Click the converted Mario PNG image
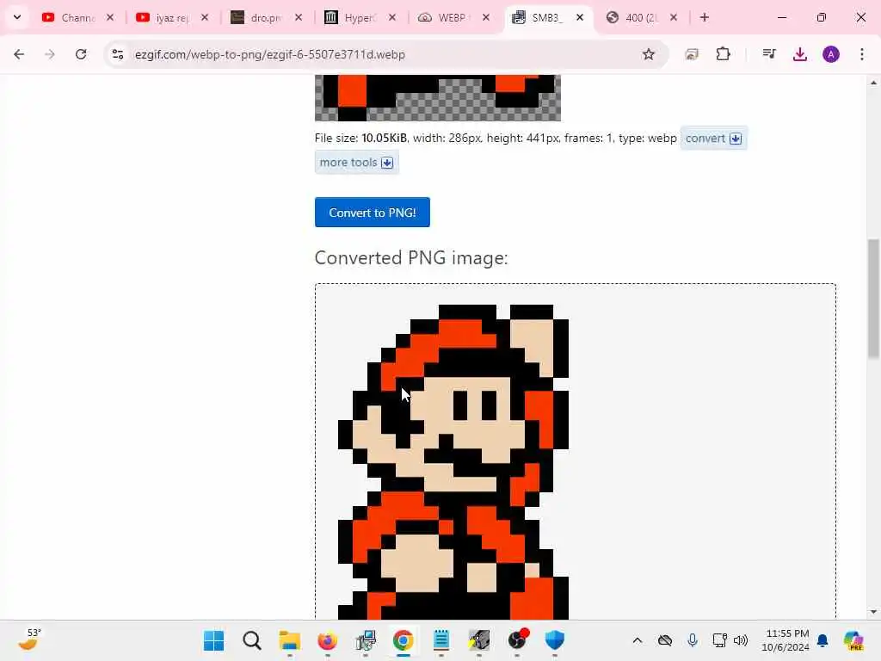 [453, 461]
